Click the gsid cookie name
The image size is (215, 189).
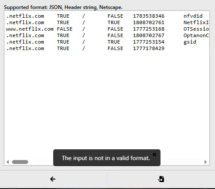coord(190,42)
